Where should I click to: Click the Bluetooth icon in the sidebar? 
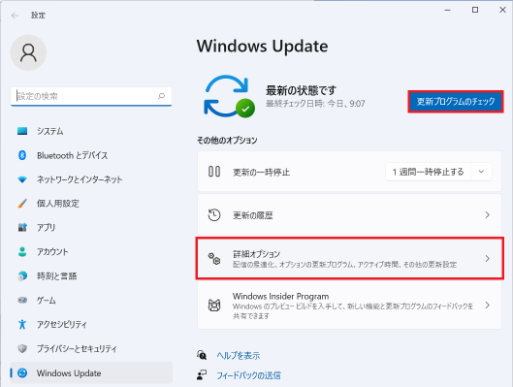(x=22, y=155)
